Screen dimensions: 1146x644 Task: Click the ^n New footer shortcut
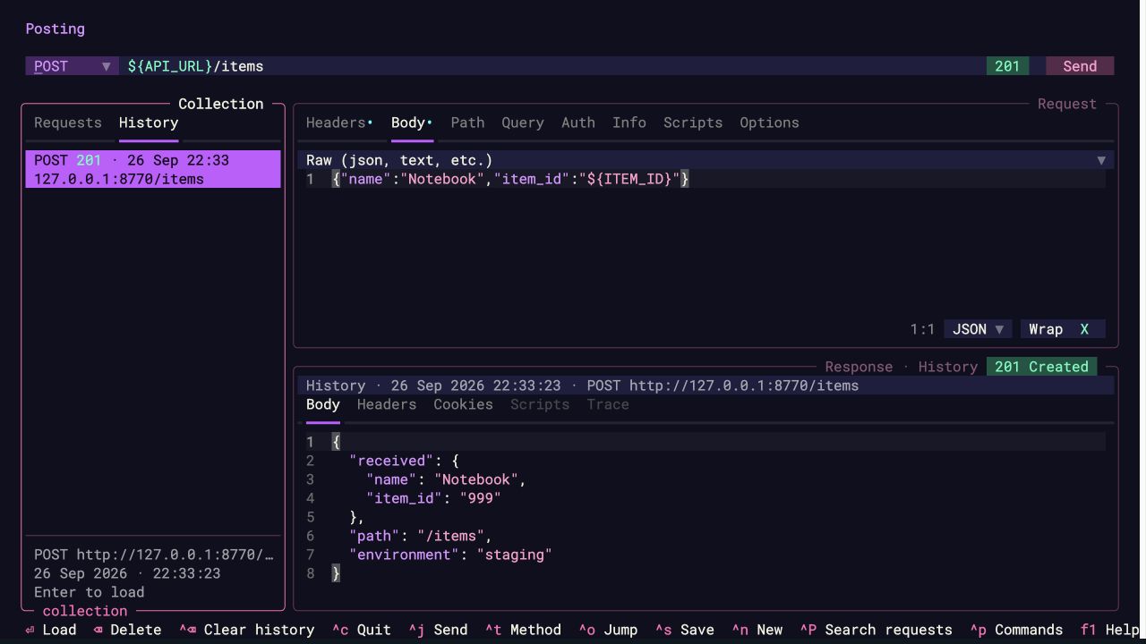click(757, 630)
